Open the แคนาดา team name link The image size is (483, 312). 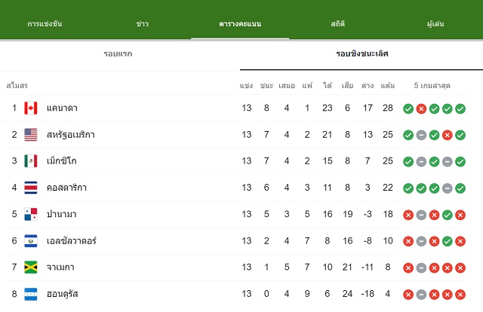pyautogui.click(x=62, y=108)
